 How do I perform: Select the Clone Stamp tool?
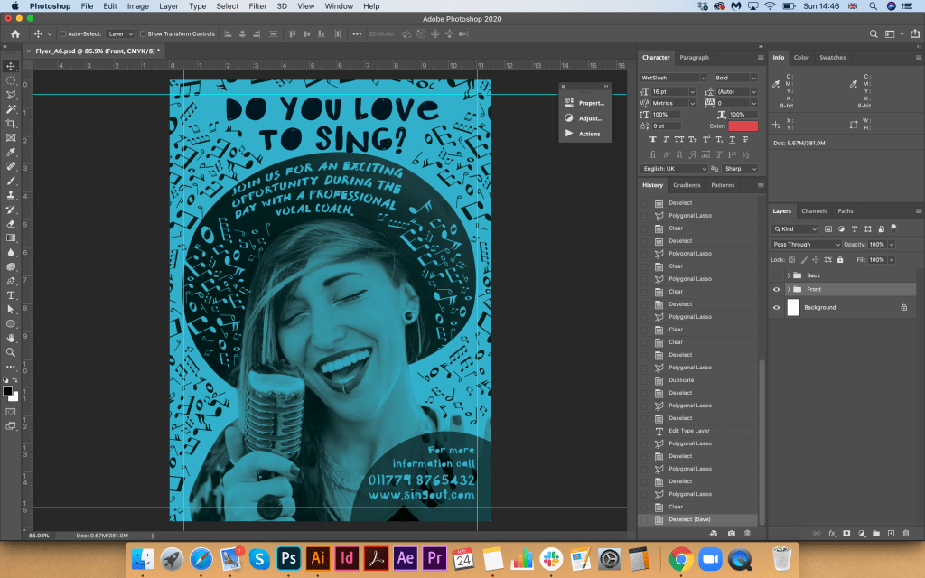[11, 194]
